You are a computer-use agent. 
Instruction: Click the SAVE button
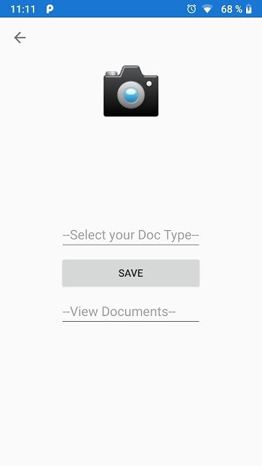(x=131, y=273)
